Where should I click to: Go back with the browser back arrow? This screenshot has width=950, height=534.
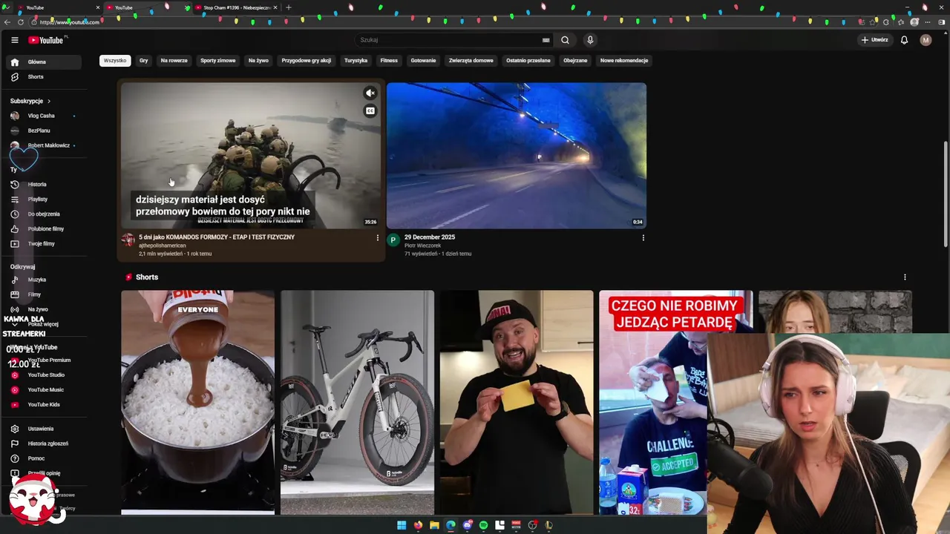coord(7,22)
